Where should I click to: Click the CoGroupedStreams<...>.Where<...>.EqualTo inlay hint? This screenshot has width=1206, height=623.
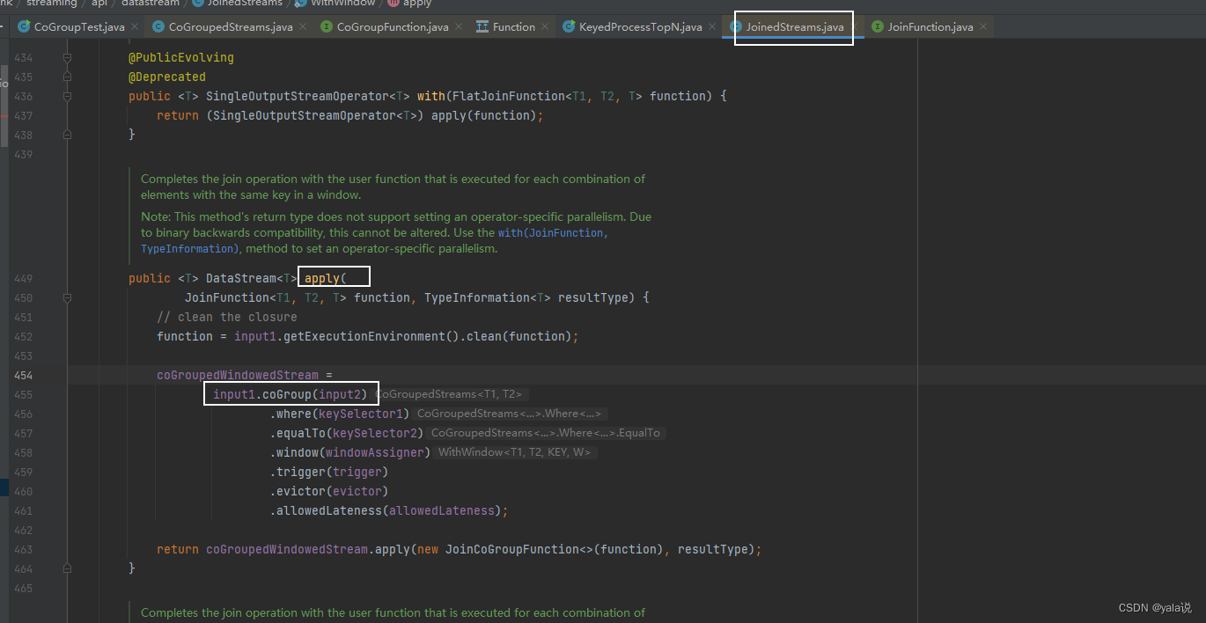546,433
